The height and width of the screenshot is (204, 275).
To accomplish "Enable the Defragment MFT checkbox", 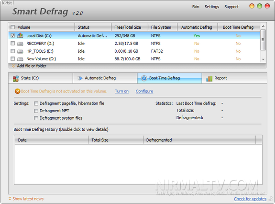I will click(x=36, y=111).
